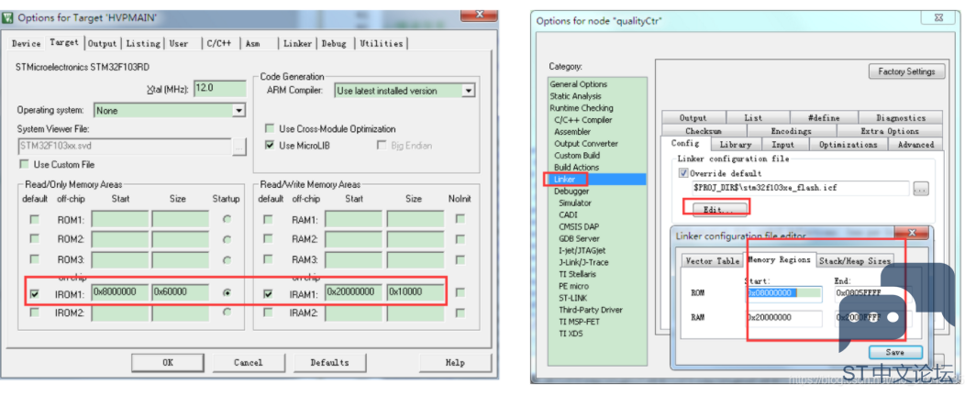Viewport: 965px width, 395px height.
Task: Select General Options category in IAR
Action: click(579, 84)
